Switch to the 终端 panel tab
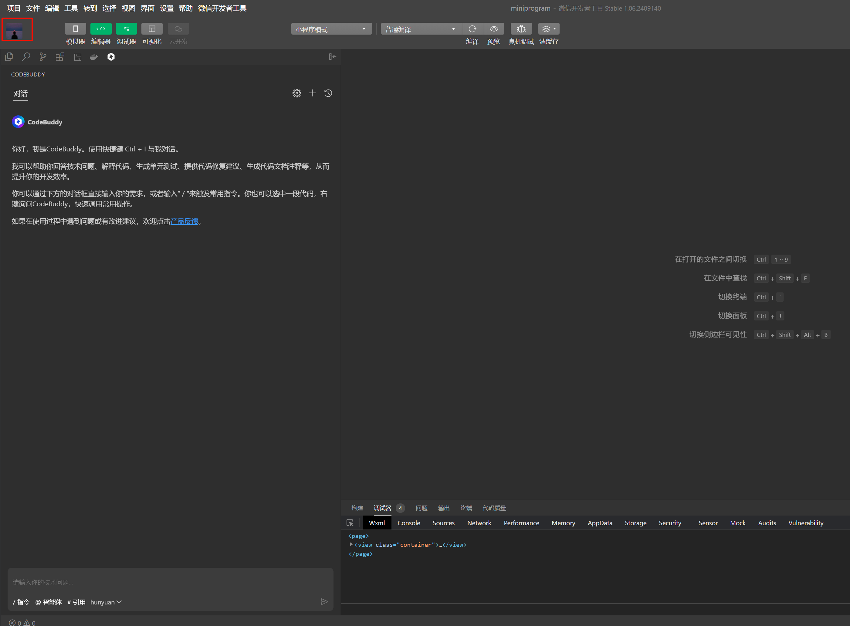The image size is (850, 626). point(466,508)
